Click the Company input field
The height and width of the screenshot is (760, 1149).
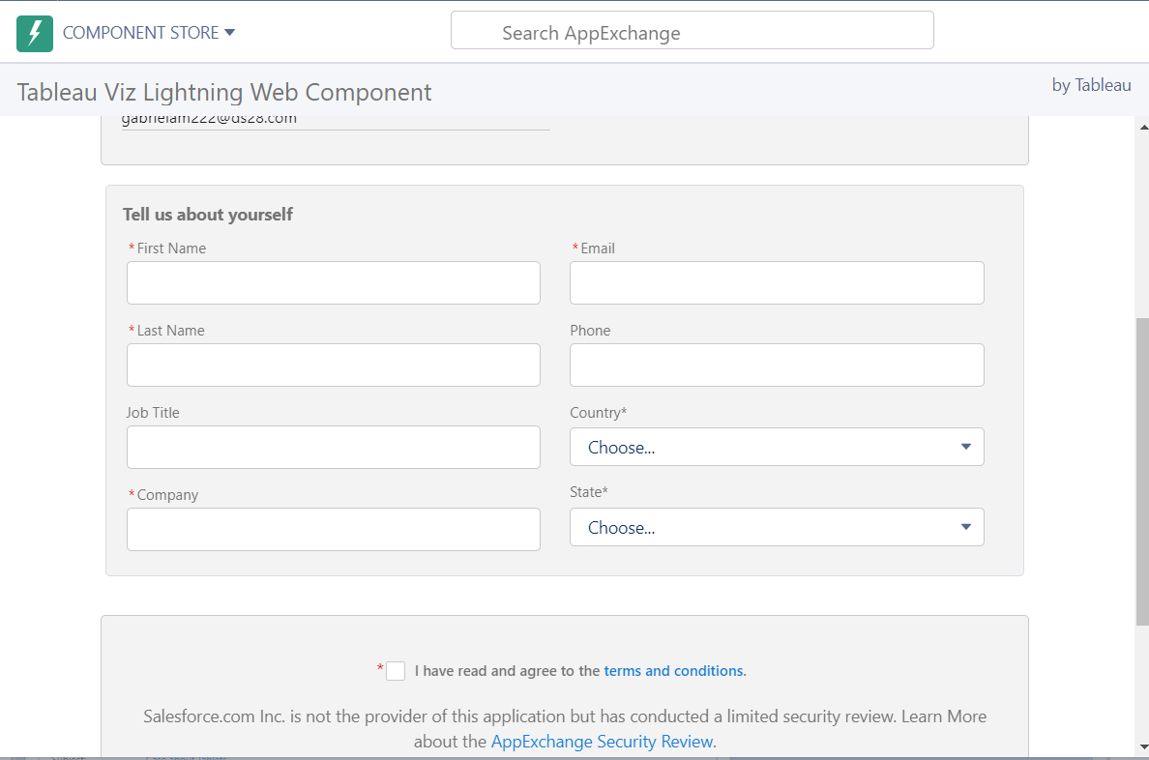point(333,529)
